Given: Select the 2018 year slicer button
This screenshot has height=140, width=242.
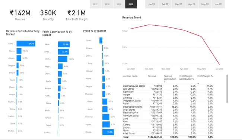Looking at the screenshot, I should pos(107,4).
